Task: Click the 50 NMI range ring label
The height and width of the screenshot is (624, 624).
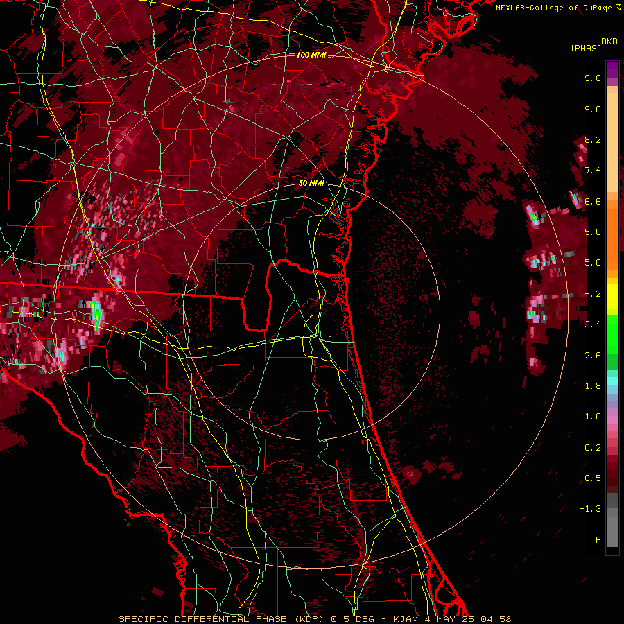Action: point(311,184)
